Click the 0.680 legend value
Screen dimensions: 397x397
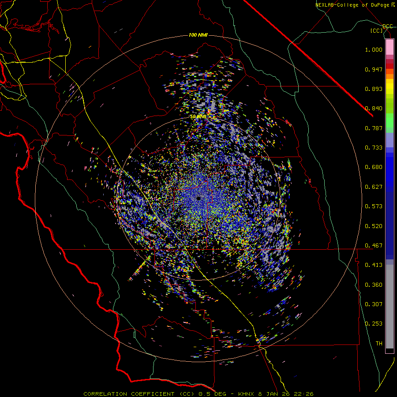(x=374, y=167)
